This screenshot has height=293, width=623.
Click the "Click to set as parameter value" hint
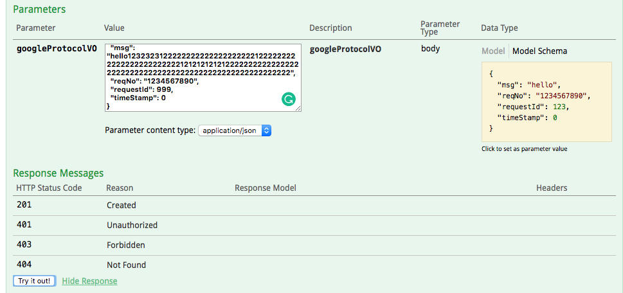[524, 149]
